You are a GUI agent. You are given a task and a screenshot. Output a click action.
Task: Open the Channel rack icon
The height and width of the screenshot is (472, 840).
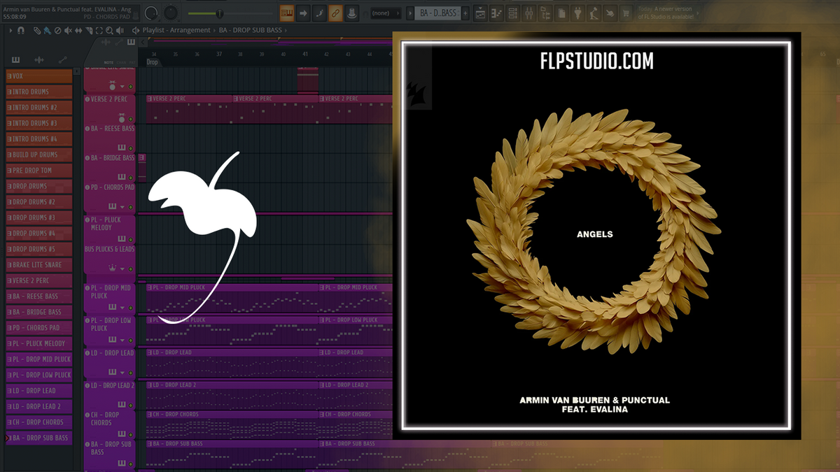[514, 13]
